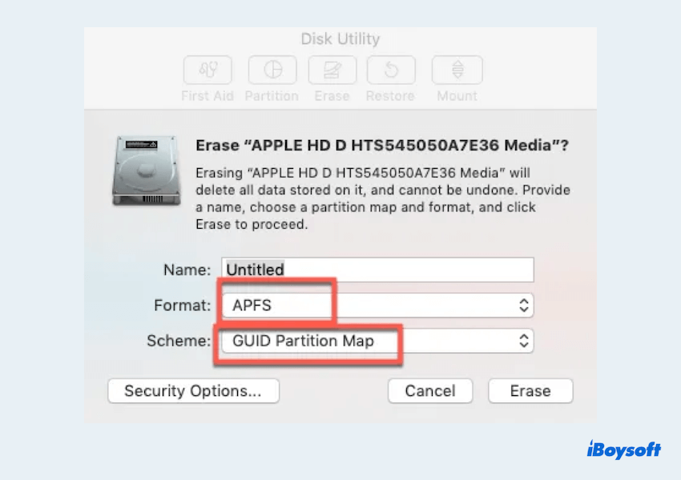Open Security Options

click(192, 390)
